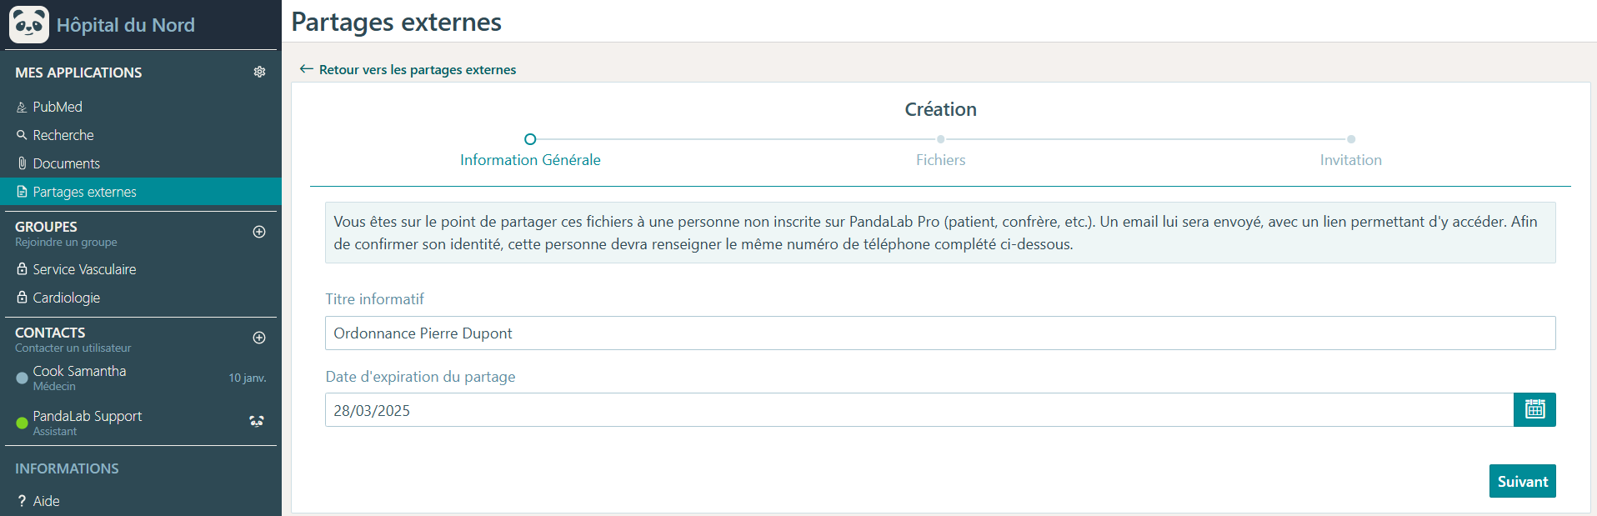This screenshot has height=516, width=1597.
Task: Click the PandaLab Support panda icon
Action: (x=257, y=422)
